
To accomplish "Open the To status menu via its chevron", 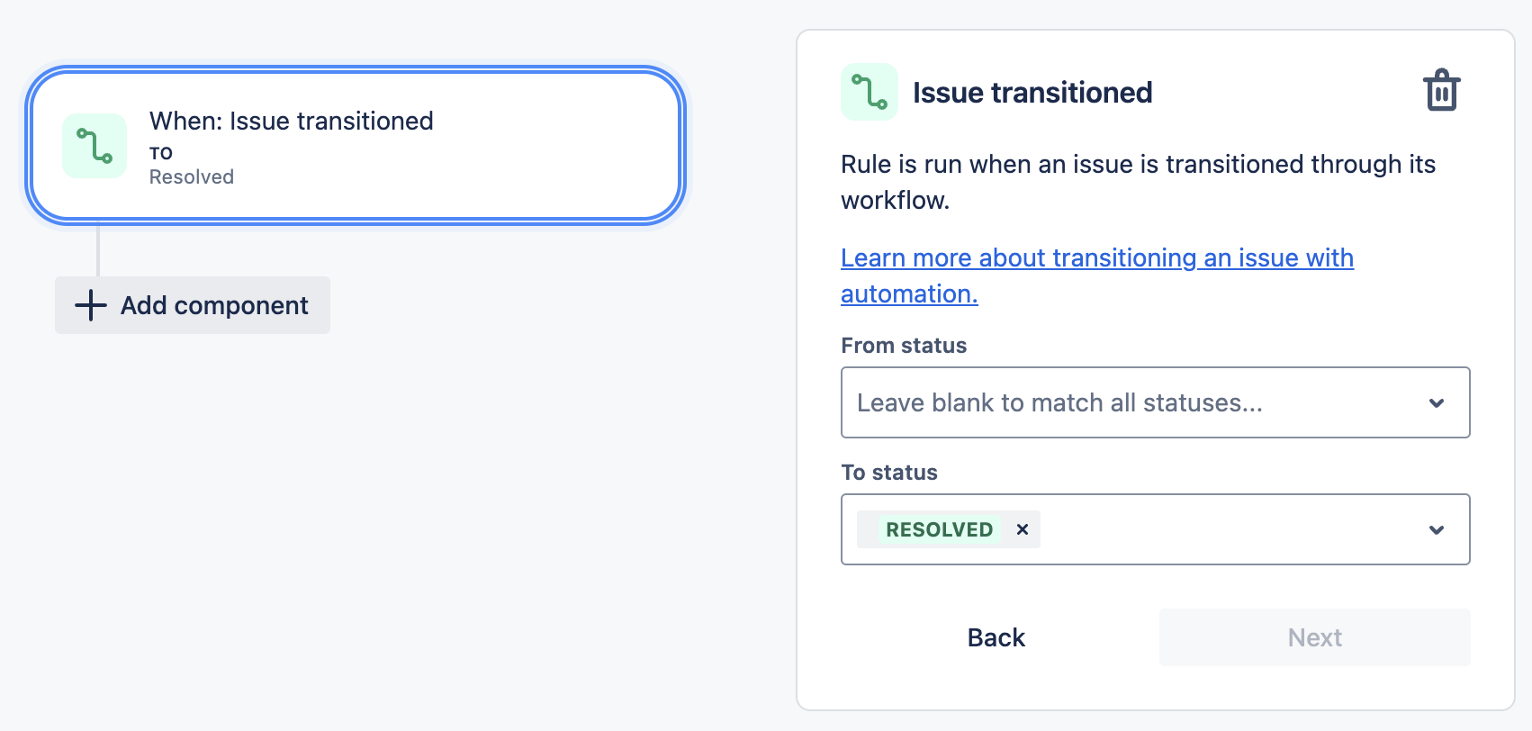I will [x=1437, y=529].
